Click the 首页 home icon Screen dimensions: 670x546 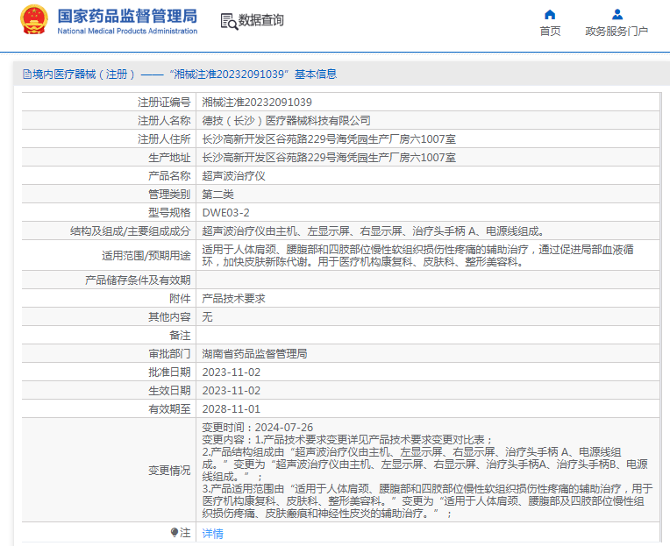coord(550,15)
